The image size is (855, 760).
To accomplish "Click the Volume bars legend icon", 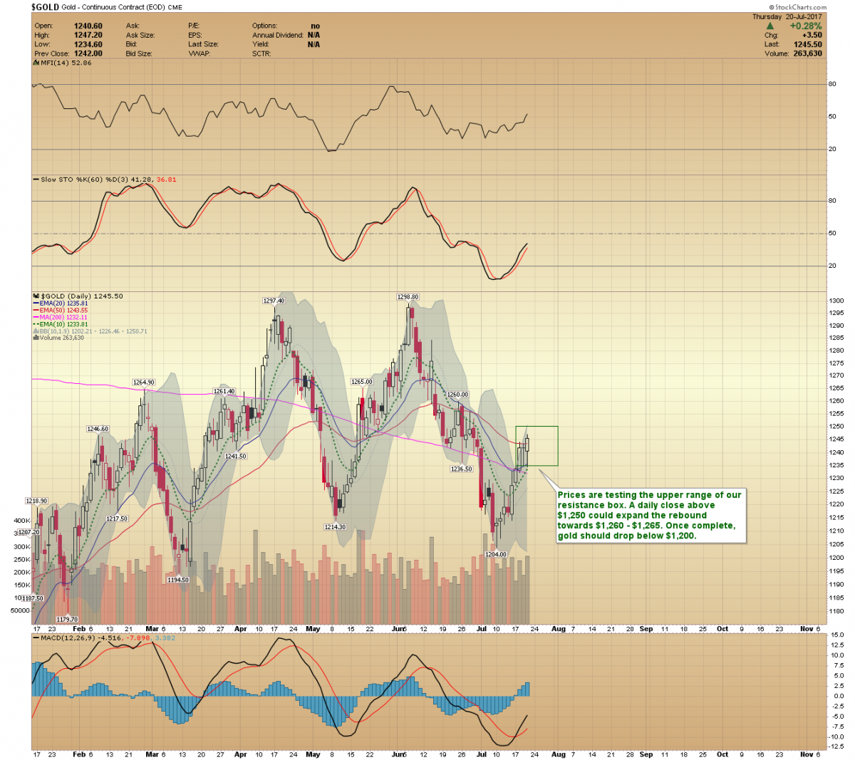I will pyautogui.click(x=36, y=338).
